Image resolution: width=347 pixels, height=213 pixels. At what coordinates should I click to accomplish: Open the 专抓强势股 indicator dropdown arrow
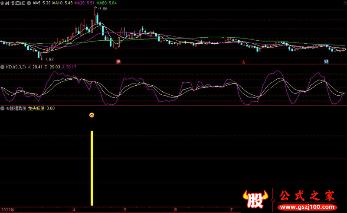[x=3, y=108]
